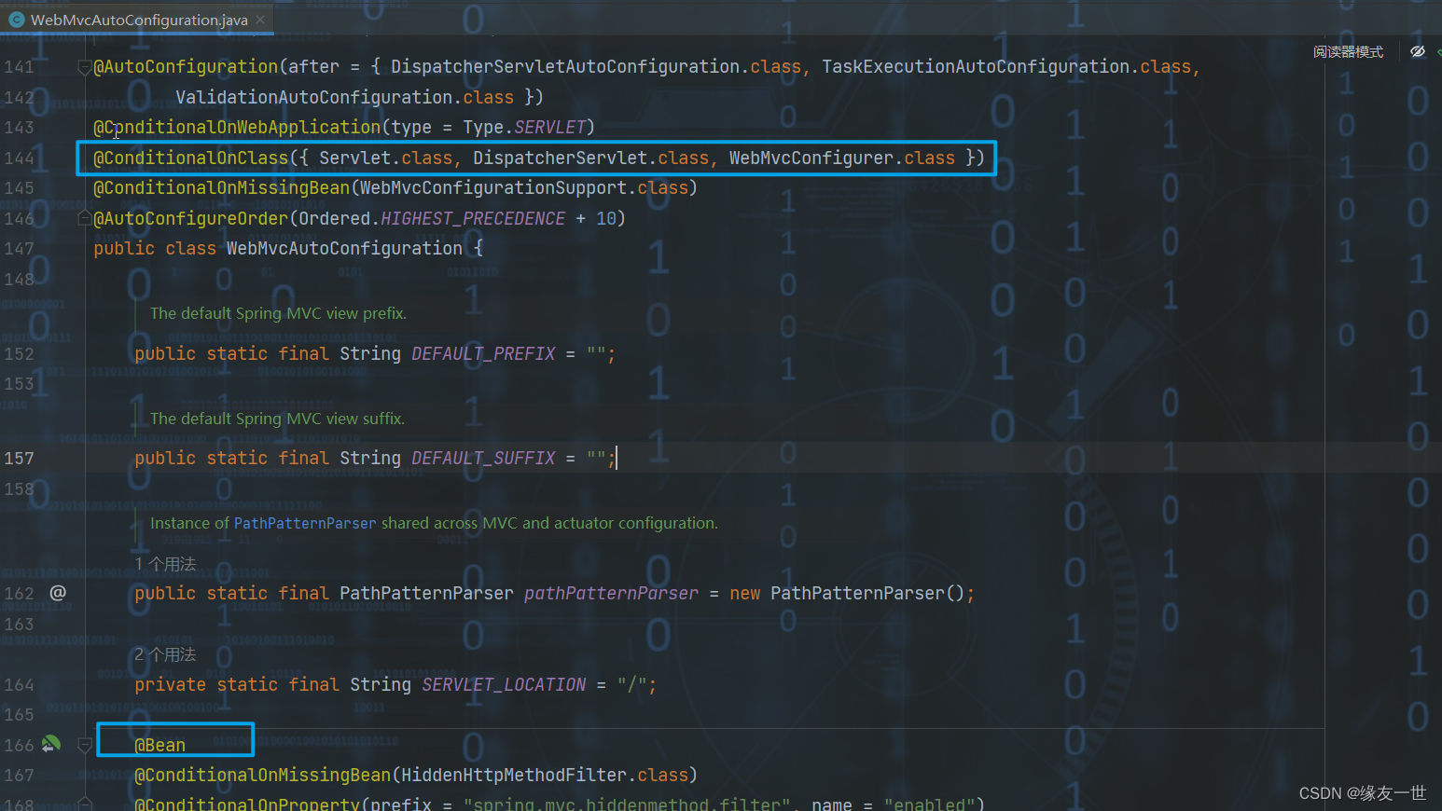Click the @ gutter icon on line 162
The width and height of the screenshot is (1442, 811).
pos(58,593)
